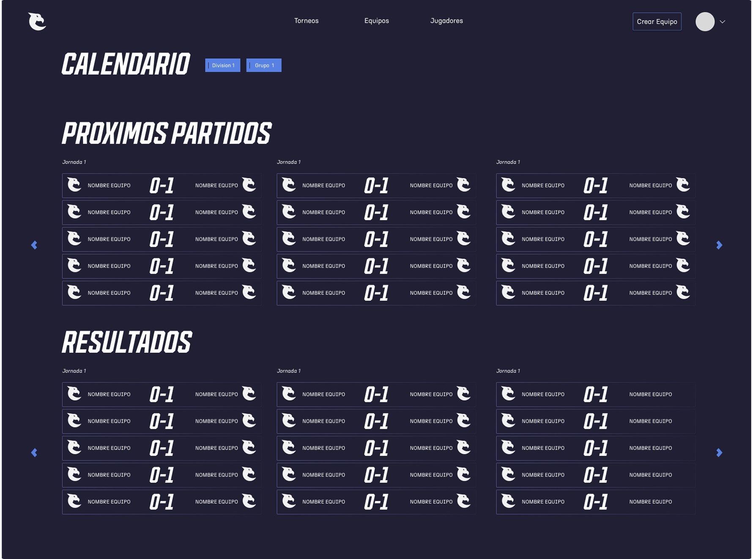Open the Grupo 1 filter
Image resolution: width=753 pixels, height=559 pixels.
(264, 65)
